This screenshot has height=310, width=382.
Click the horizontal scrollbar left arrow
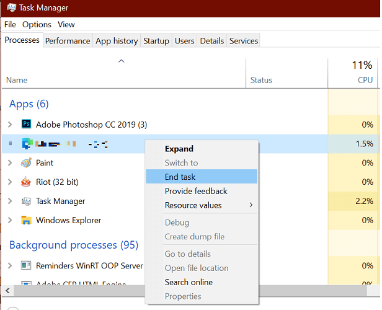pos(8,291)
